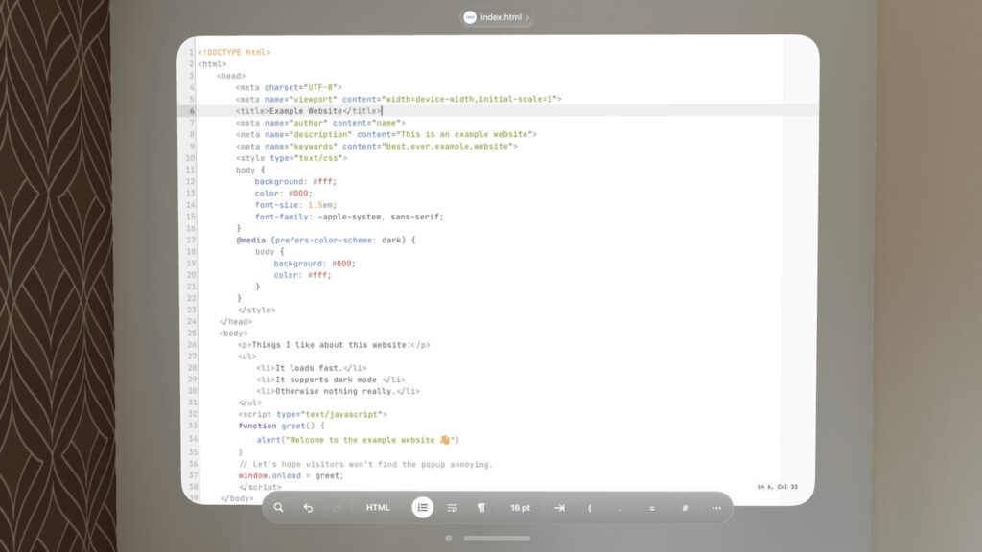Click the 'style type="text/css"' line
982x552 pixels.
(292, 158)
